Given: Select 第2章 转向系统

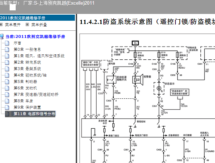Looking at the screenshot, I should pyautogui.click(x=27, y=63).
